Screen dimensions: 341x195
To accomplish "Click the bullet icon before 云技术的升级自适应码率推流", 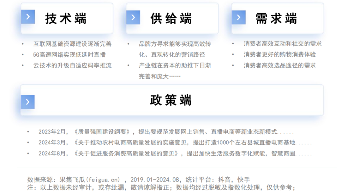I will (x=22, y=65).
